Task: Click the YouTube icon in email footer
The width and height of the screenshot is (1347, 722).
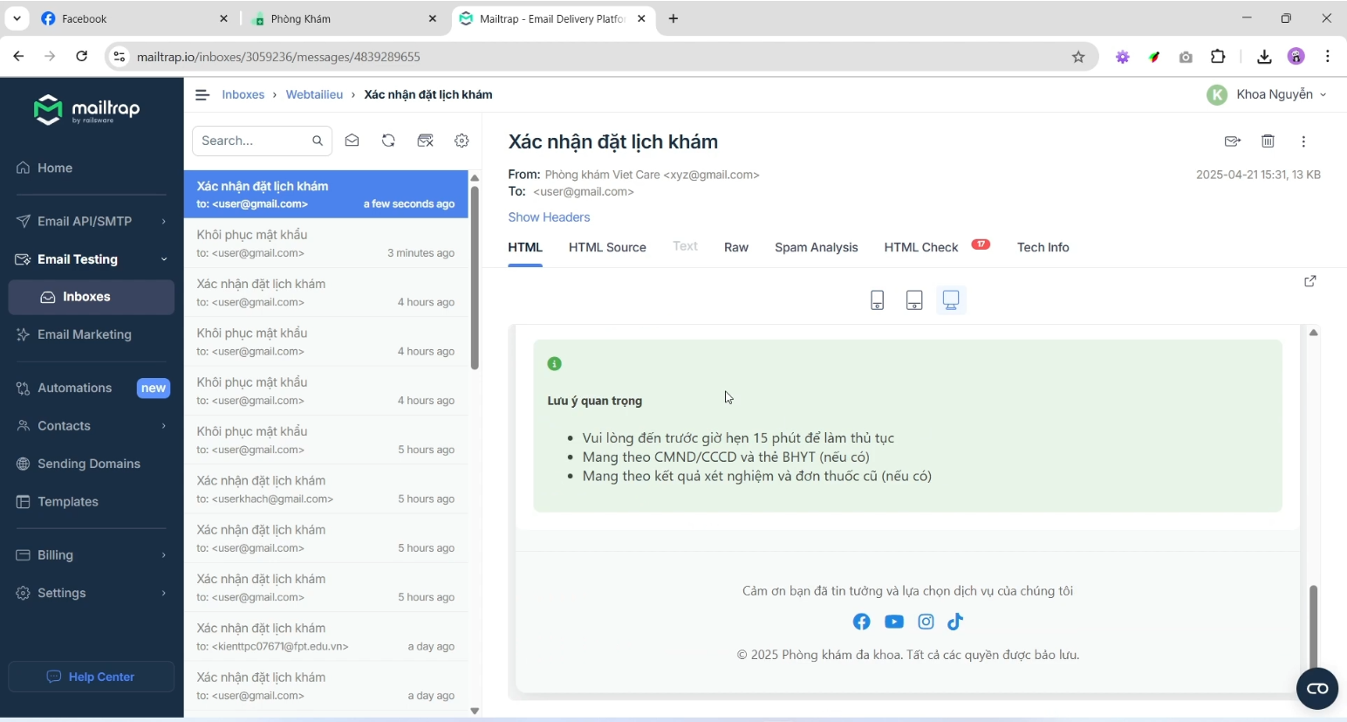Action: [894, 622]
